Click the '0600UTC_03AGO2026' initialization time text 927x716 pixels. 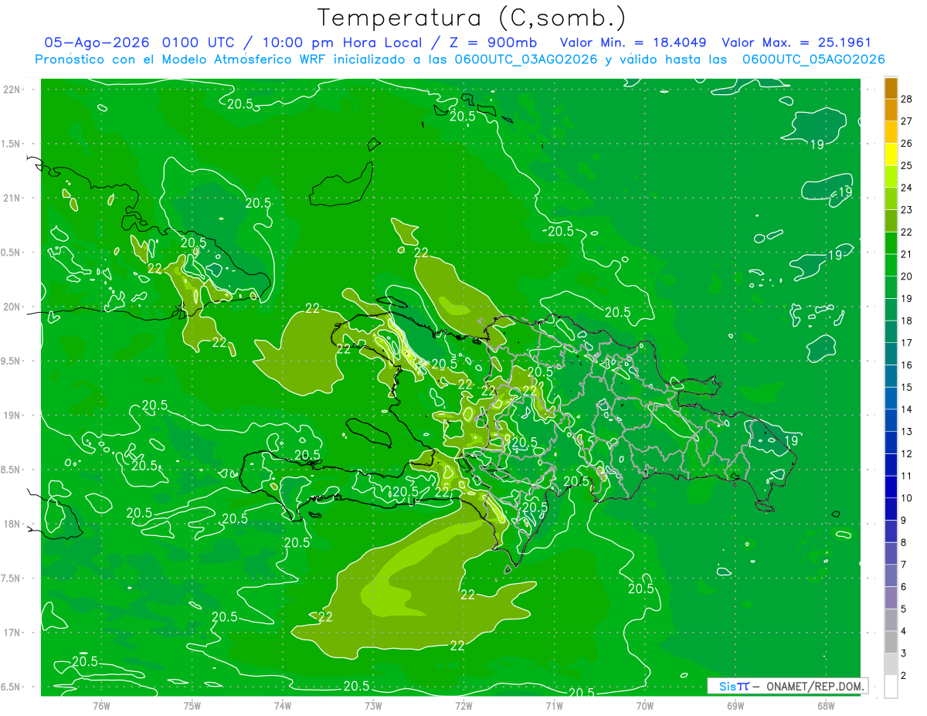coord(525,59)
